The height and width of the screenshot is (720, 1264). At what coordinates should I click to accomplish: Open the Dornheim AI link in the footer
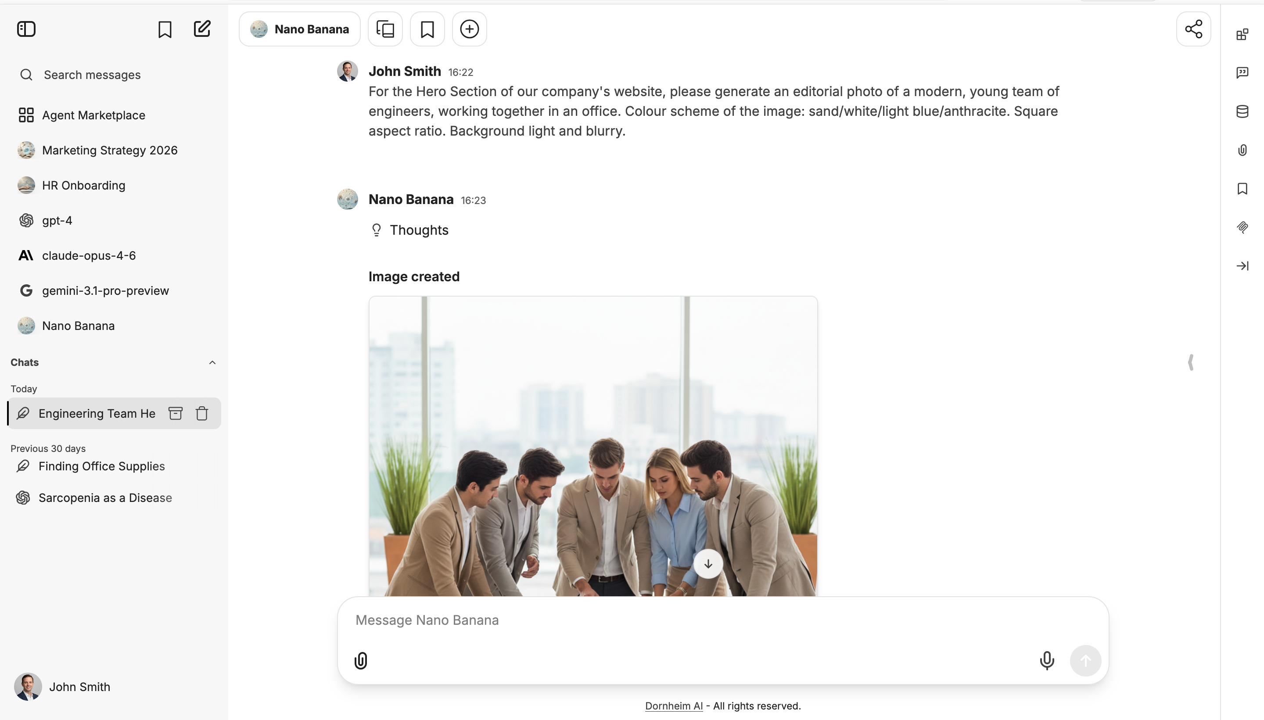point(674,706)
